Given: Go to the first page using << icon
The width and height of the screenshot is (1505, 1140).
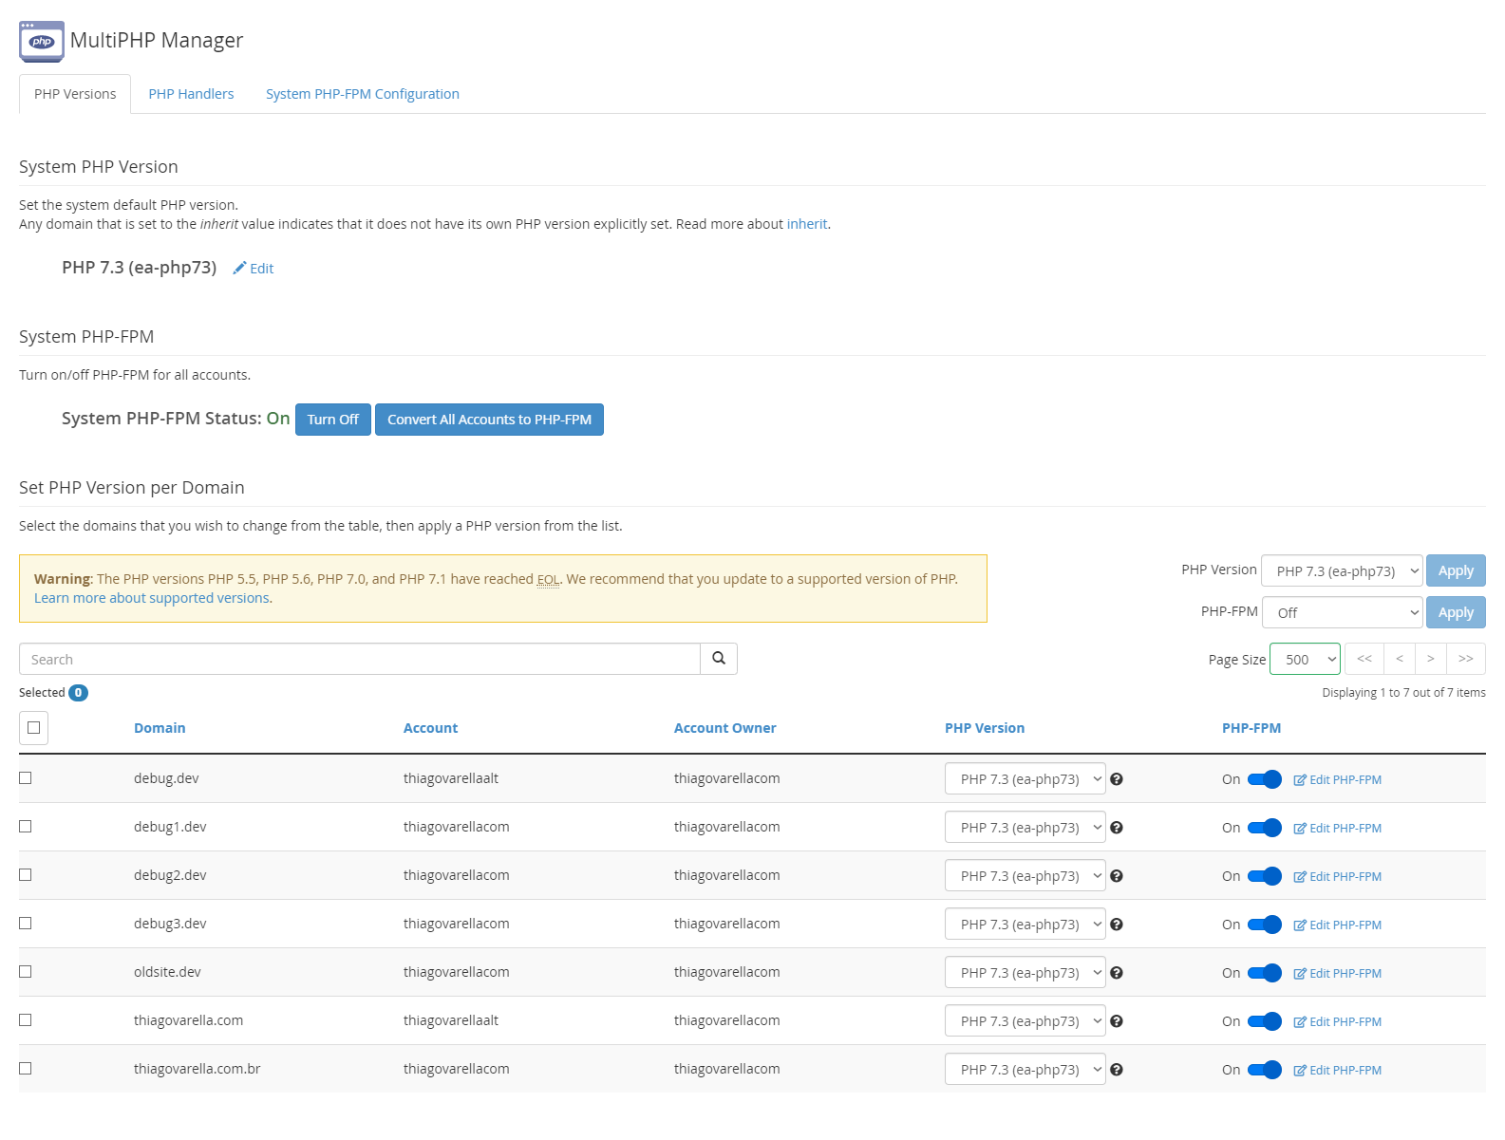Looking at the screenshot, I should point(1364,659).
